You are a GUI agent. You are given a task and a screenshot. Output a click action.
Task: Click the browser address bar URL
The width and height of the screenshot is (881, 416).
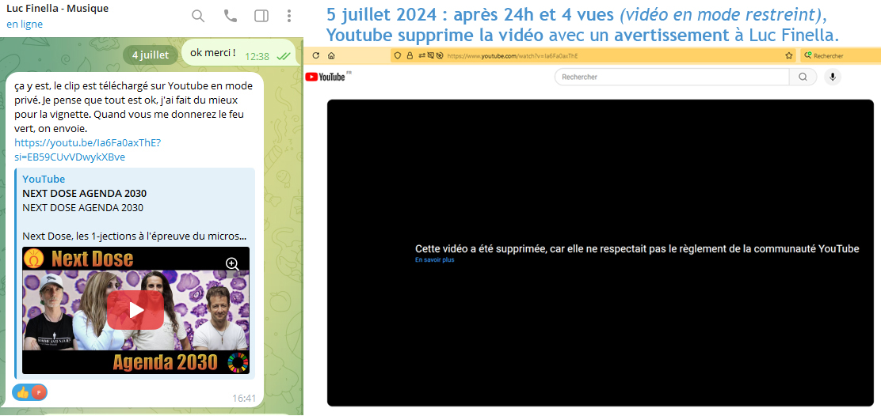[x=513, y=56]
